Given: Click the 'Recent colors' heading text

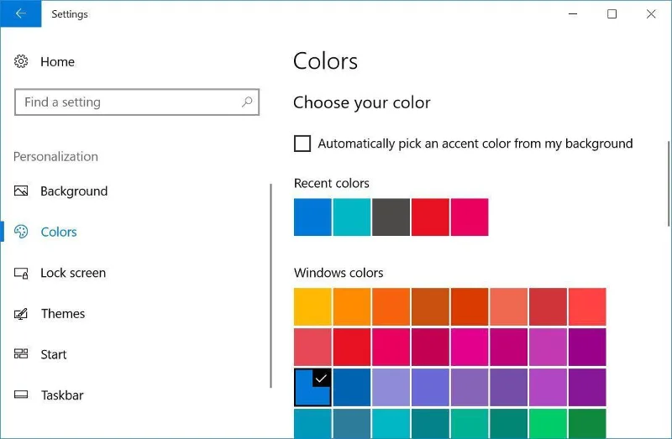Looking at the screenshot, I should (x=331, y=183).
